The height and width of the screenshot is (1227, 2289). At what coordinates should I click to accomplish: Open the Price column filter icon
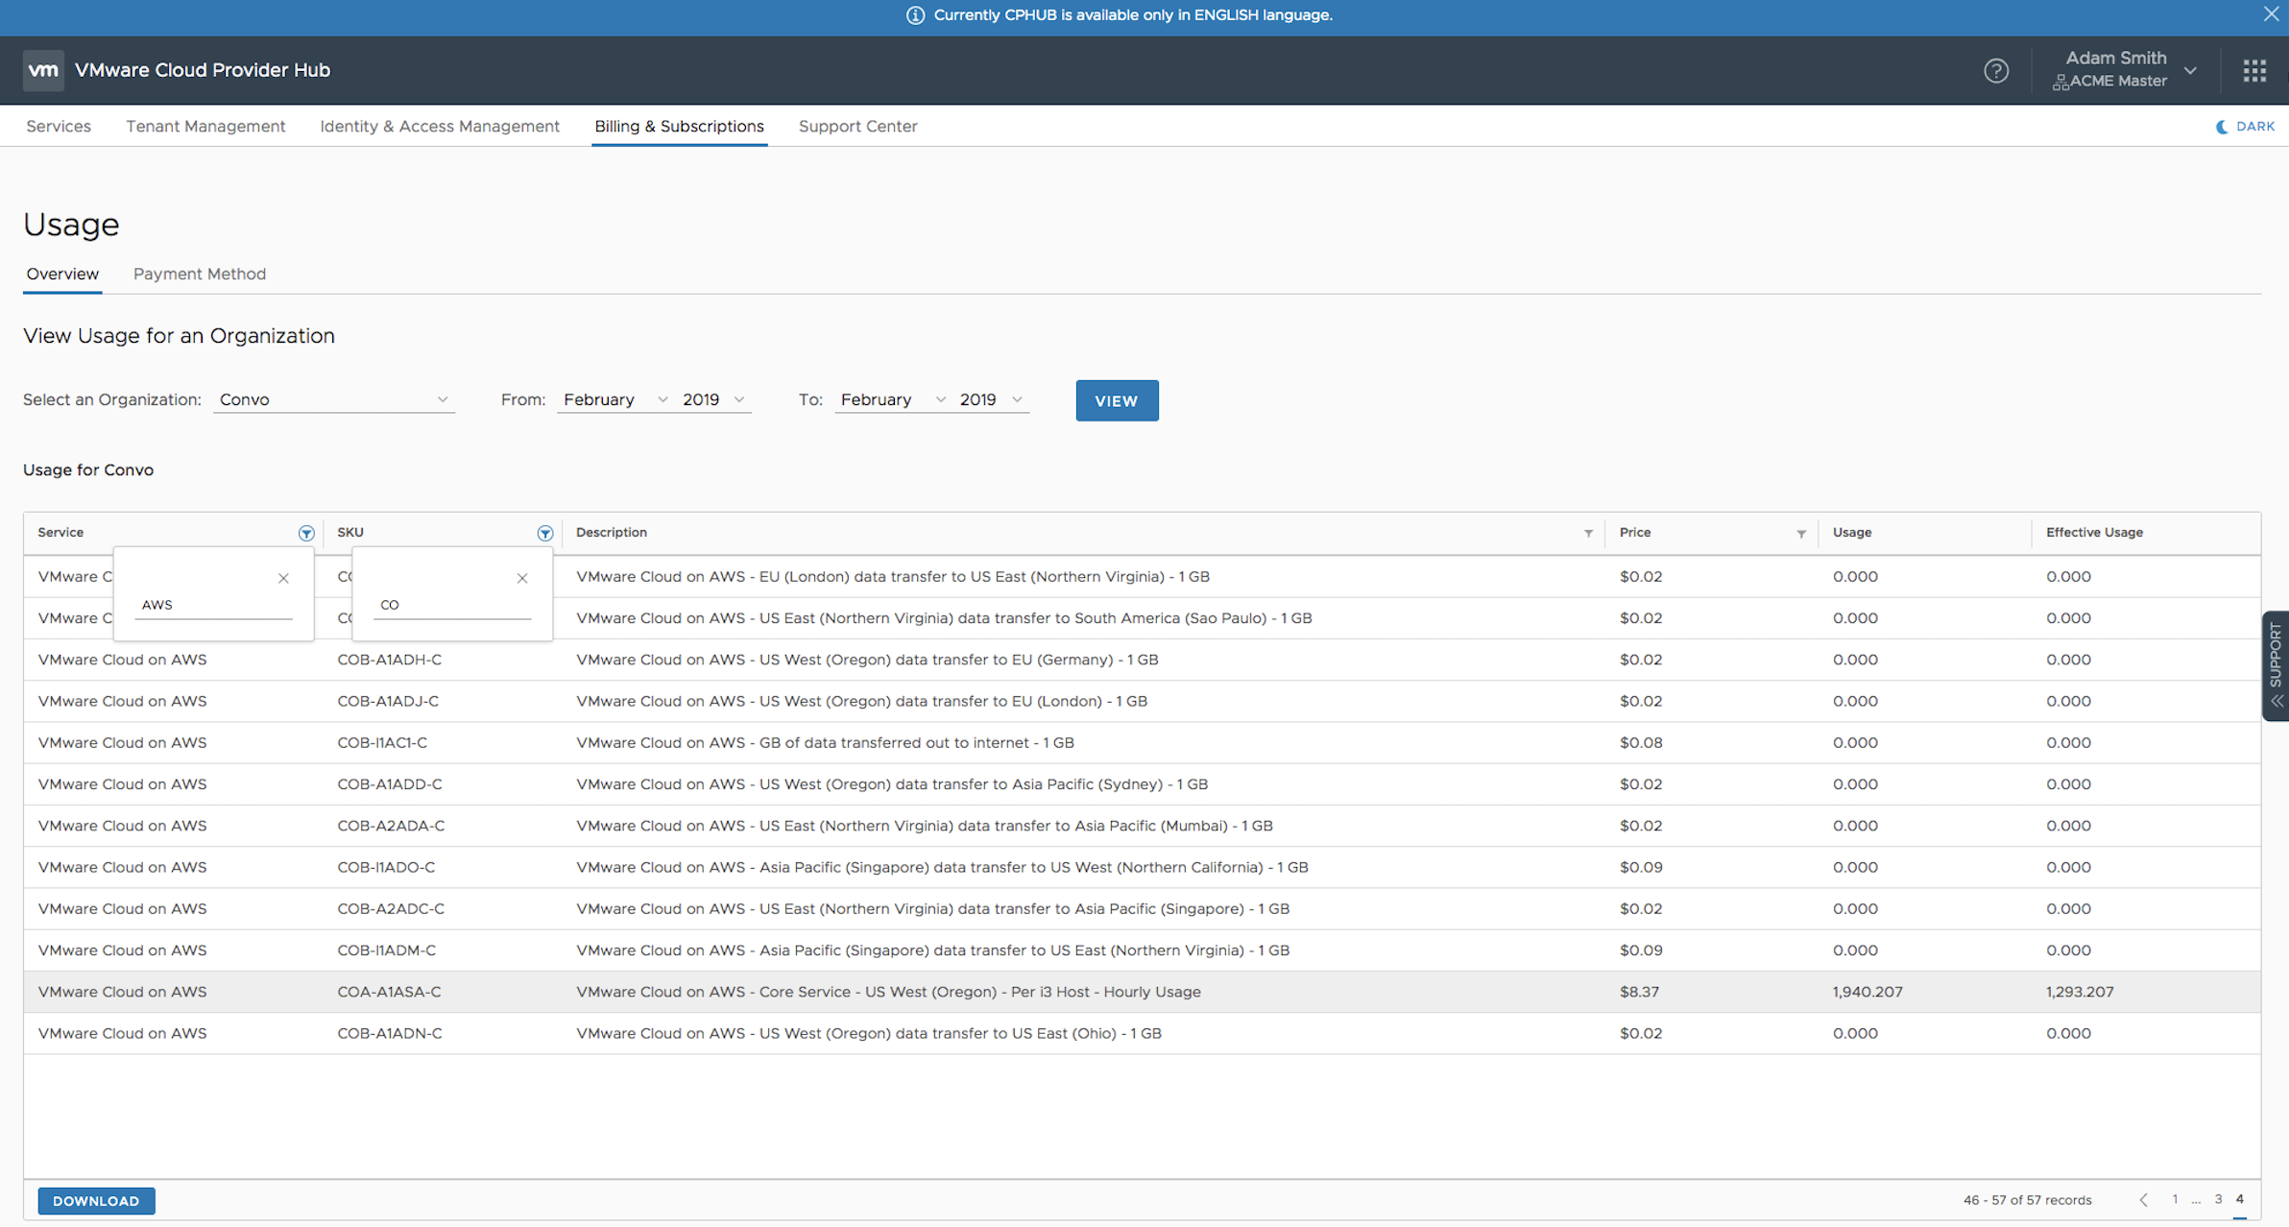1801,533
